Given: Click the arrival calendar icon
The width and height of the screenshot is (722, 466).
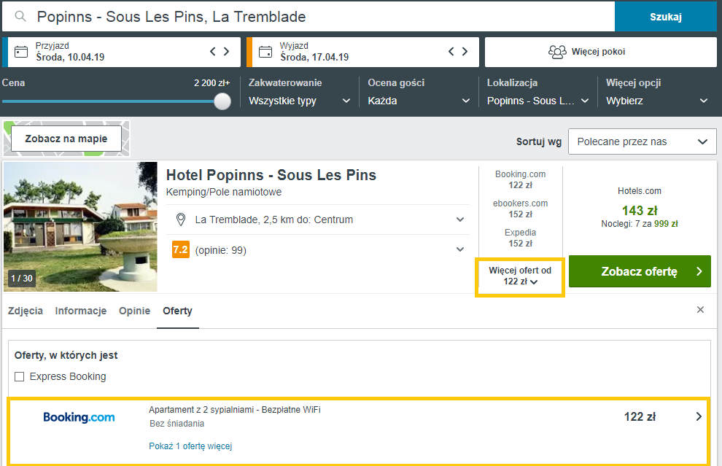Looking at the screenshot, I should pyautogui.click(x=22, y=52).
